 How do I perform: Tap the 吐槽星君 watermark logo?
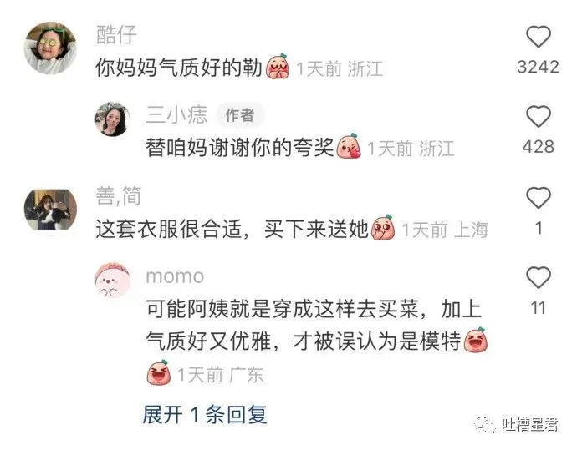(x=516, y=425)
